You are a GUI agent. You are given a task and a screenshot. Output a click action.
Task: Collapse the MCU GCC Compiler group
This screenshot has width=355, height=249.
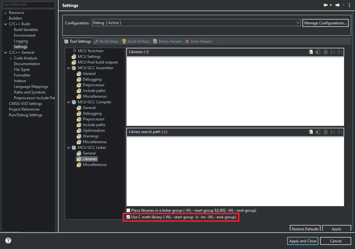pyautogui.click(x=69, y=102)
